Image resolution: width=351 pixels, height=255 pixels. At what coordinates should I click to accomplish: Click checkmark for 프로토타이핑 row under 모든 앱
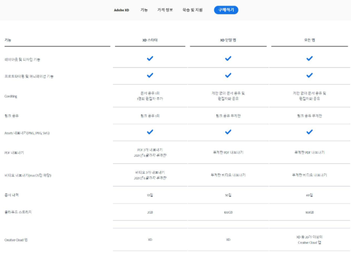(x=309, y=75)
